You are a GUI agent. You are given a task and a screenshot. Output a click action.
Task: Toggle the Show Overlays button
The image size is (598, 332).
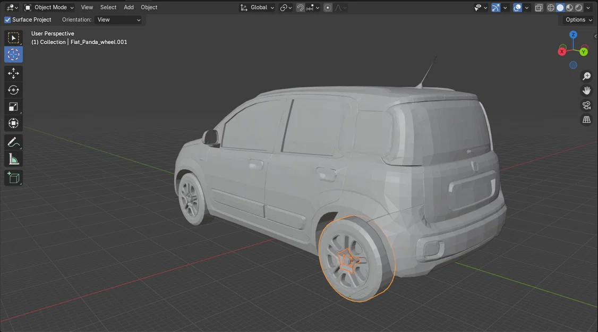pyautogui.click(x=517, y=7)
